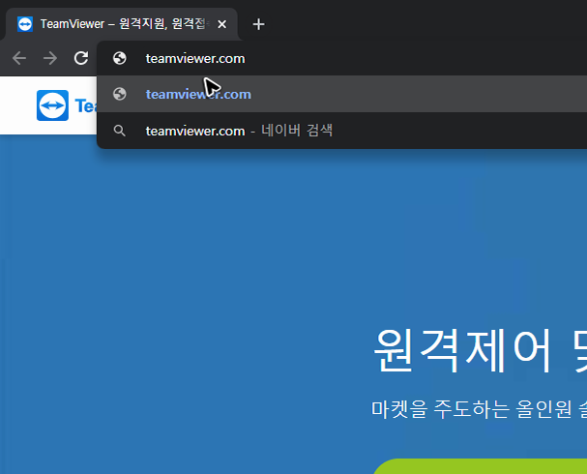The height and width of the screenshot is (474, 587).
Task: Close the TeamViewer browser tab
Action: [221, 24]
